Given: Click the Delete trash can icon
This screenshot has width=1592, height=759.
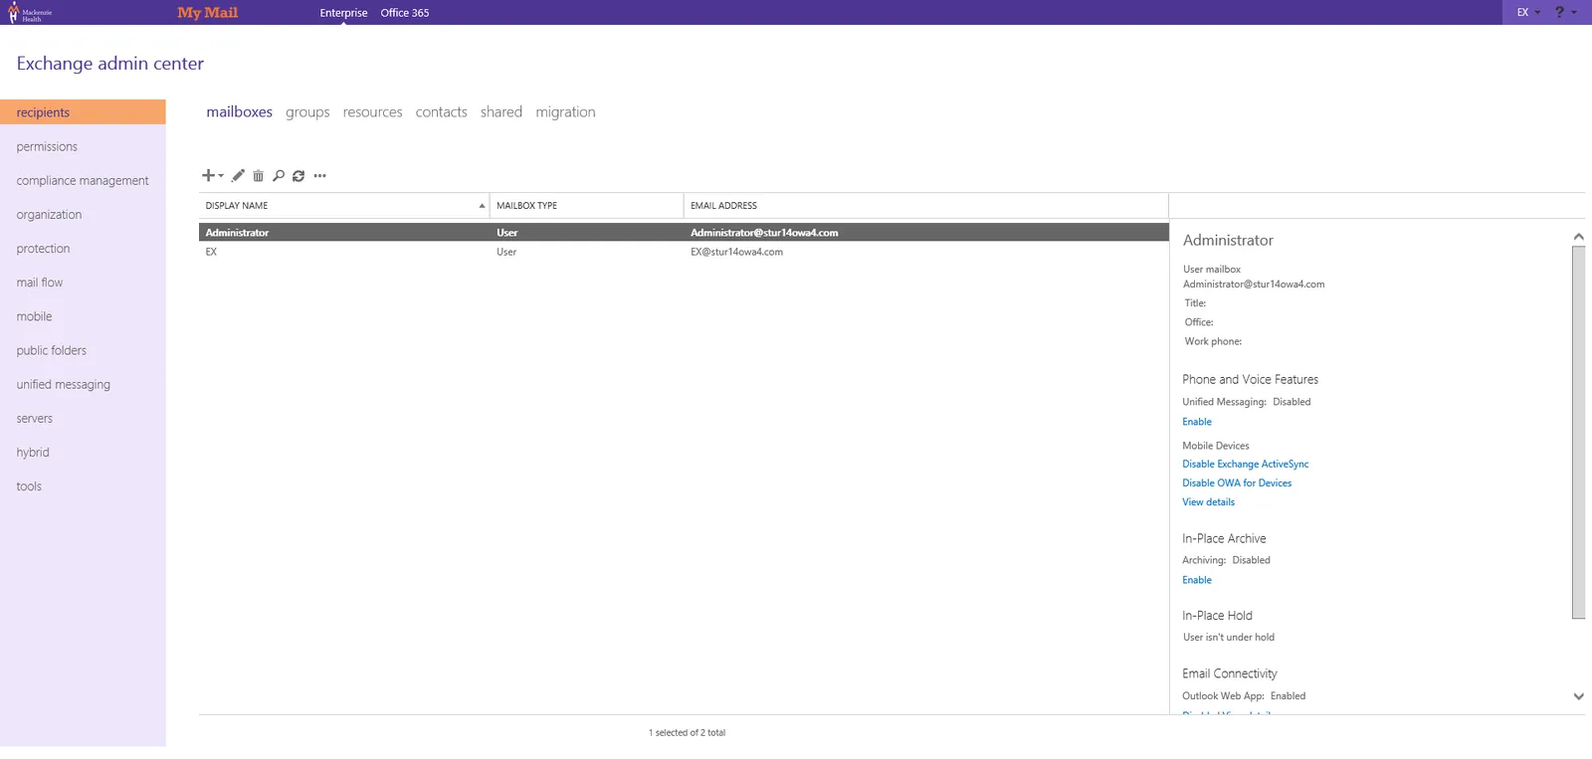Looking at the screenshot, I should [x=258, y=176].
